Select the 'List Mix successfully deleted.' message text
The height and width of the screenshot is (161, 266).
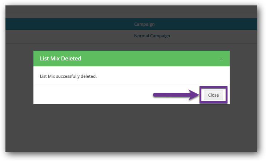coord(68,76)
